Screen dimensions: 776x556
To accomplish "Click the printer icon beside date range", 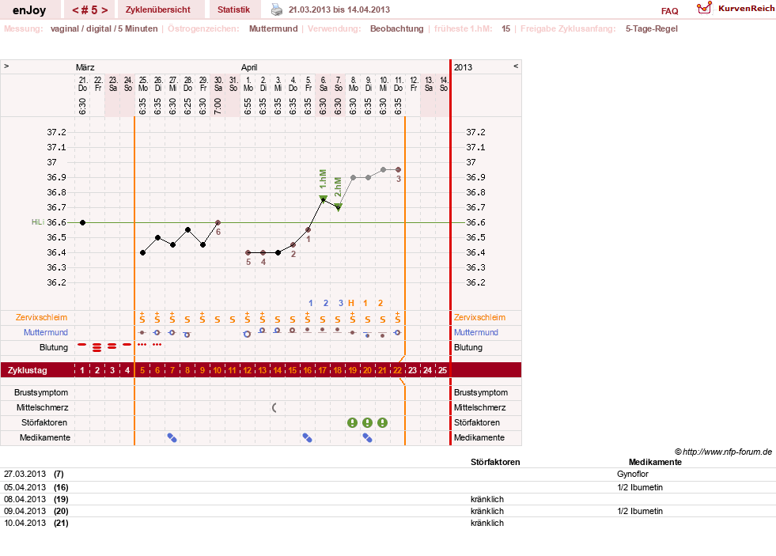I will click(277, 9).
